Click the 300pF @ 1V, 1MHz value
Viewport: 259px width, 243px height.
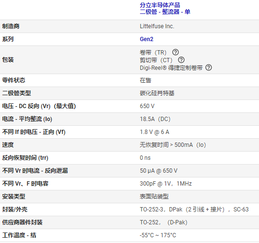point(165,184)
